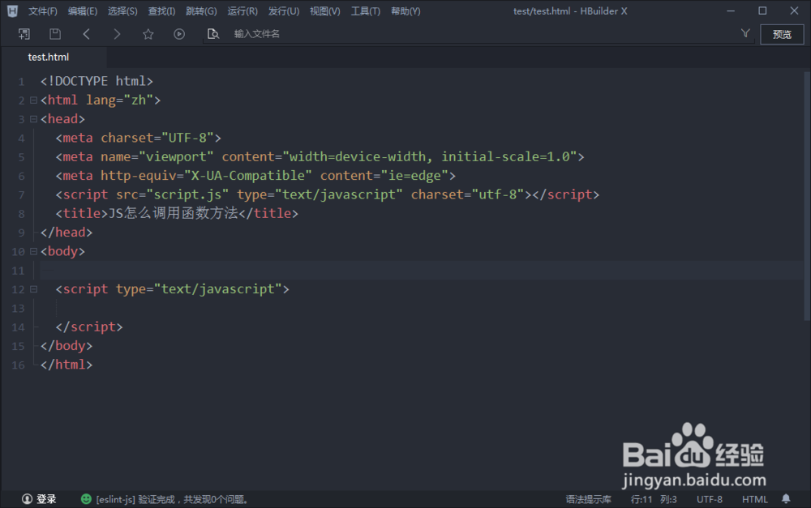Minimize the HBuilder X window

tap(731, 11)
